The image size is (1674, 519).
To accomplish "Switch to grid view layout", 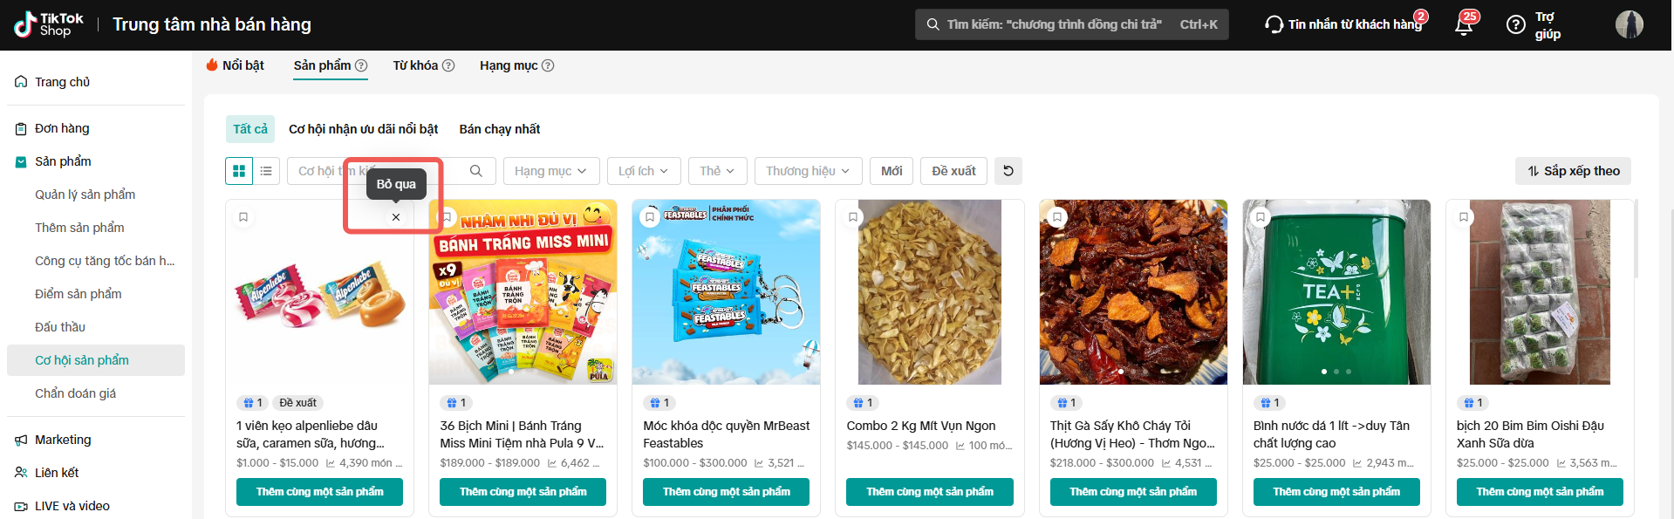I will tap(239, 171).
